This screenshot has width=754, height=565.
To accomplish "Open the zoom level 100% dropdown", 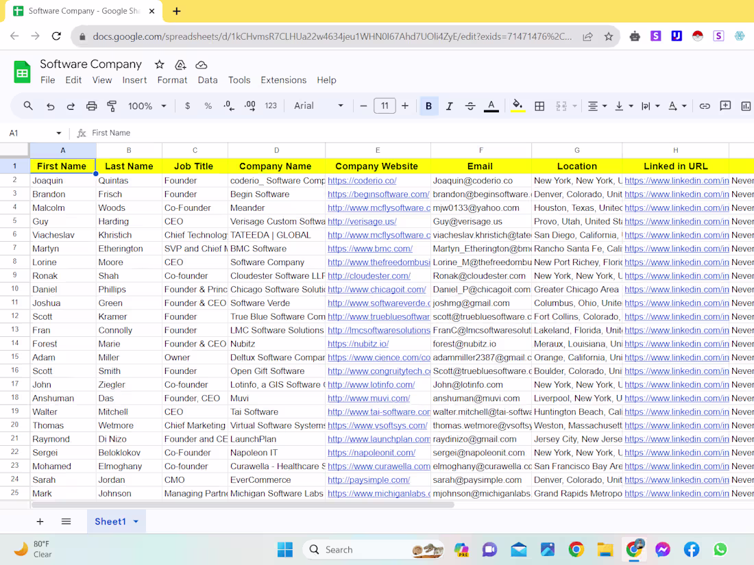I will pos(147,105).
